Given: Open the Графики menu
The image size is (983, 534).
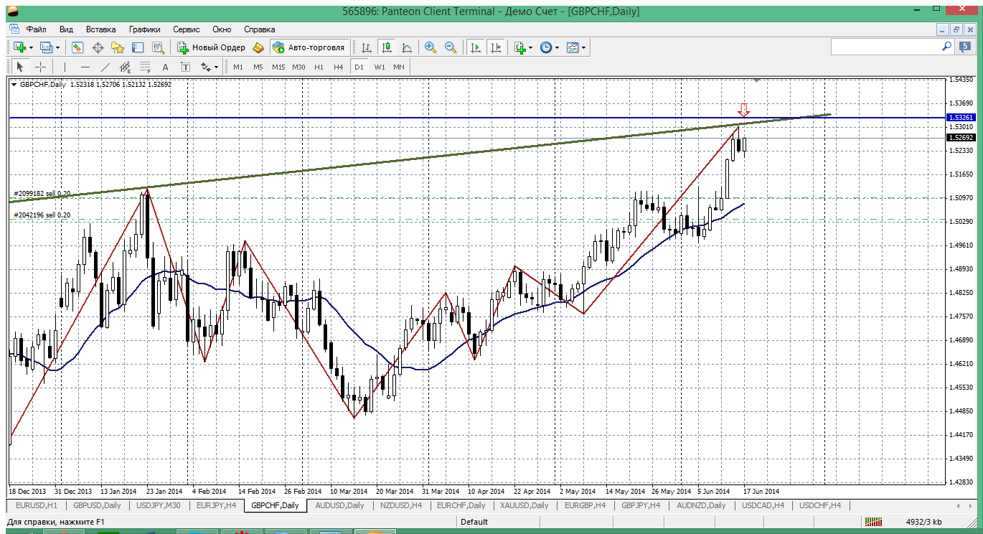Looking at the screenshot, I should pos(144,29).
